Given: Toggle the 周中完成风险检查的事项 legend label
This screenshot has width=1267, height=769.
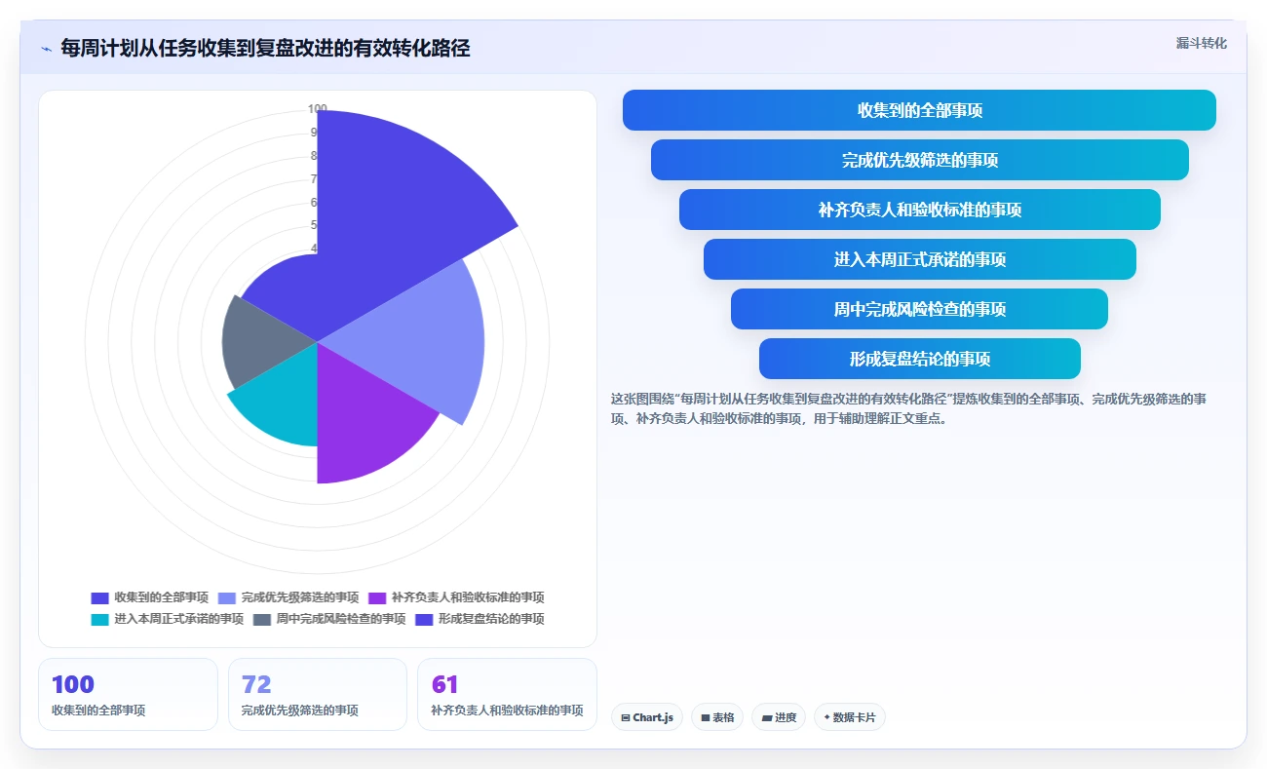Looking at the screenshot, I should tap(340, 619).
